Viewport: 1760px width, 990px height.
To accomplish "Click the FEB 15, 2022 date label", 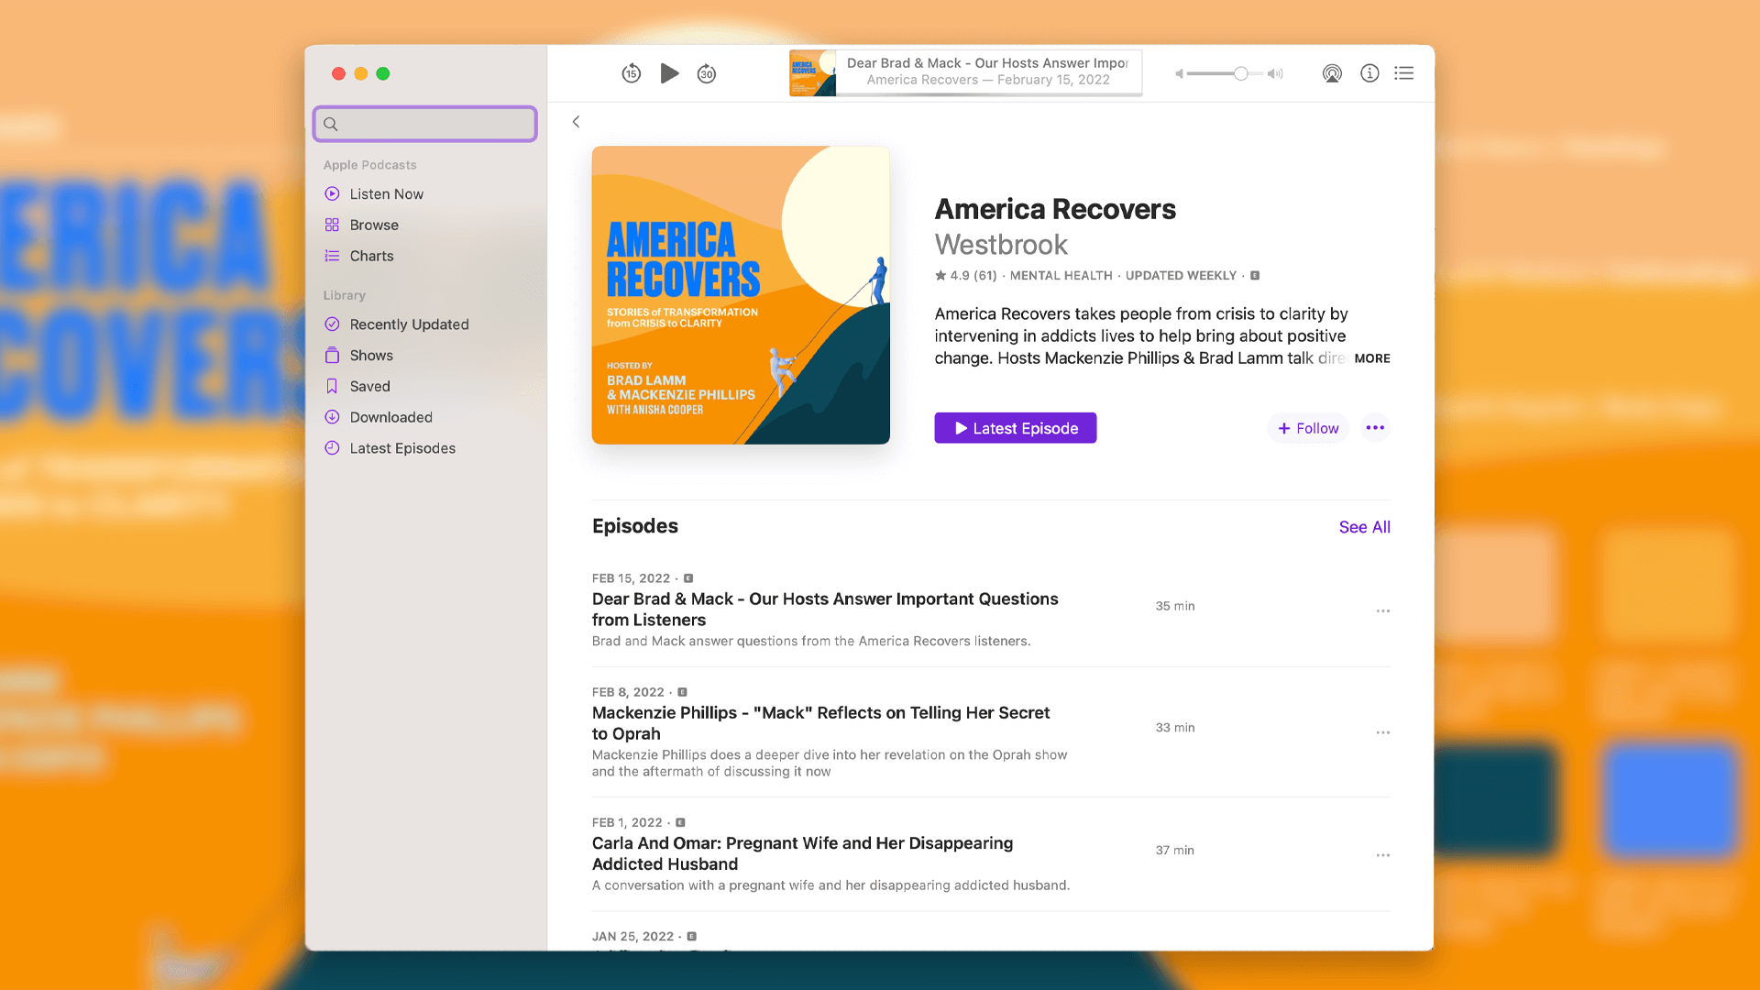I will coord(631,578).
